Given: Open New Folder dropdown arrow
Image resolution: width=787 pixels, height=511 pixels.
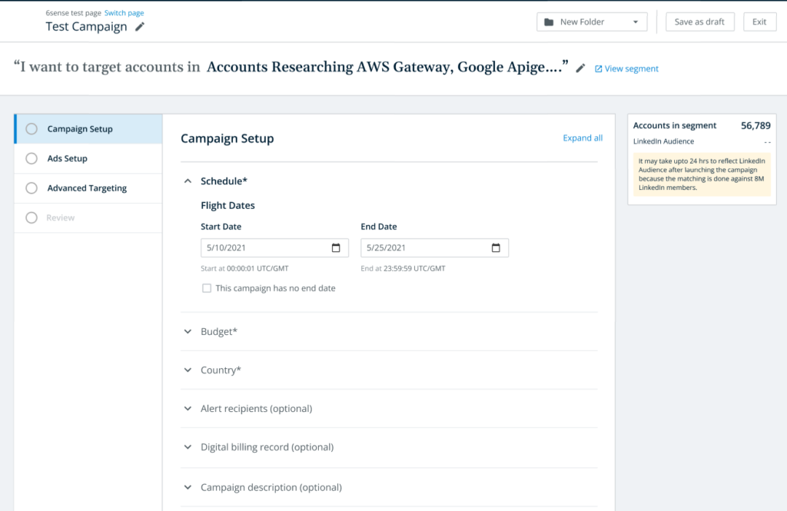Looking at the screenshot, I should pos(636,22).
